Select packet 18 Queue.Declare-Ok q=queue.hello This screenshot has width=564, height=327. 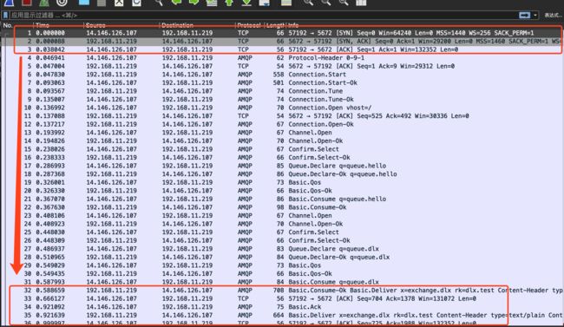282,173
